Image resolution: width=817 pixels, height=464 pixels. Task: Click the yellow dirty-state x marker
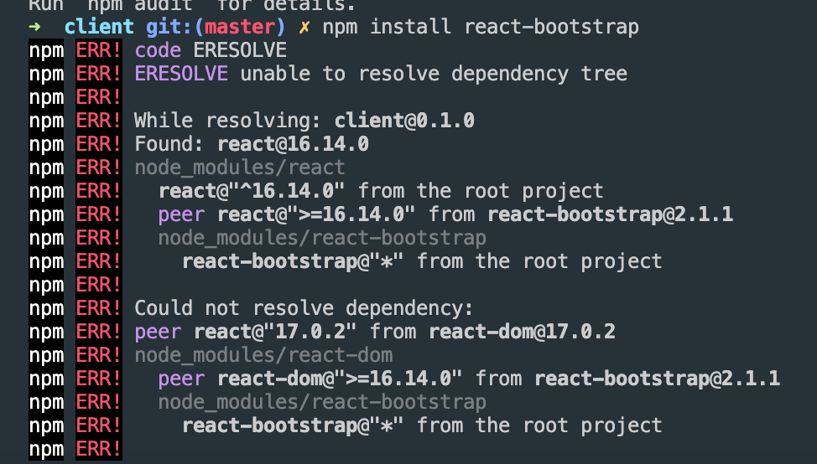pyautogui.click(x=304, y=28)
